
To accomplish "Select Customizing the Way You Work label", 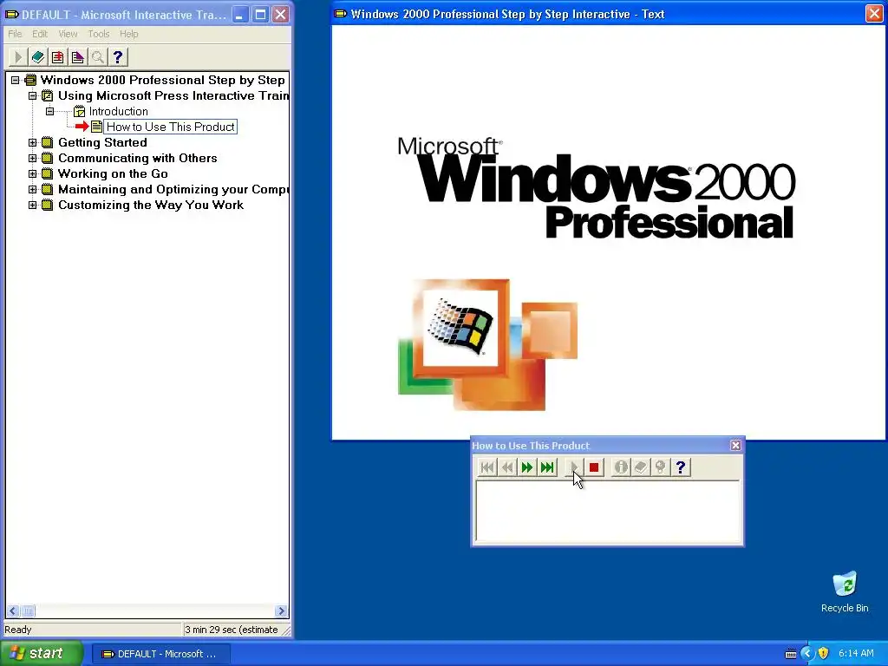I will 151,205.
